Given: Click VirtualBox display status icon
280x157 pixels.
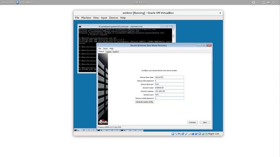Looking at the screenshot, I should pos(193,134).
